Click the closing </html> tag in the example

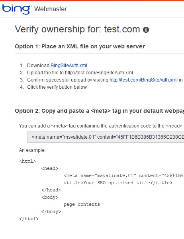(x=29, y=219)
